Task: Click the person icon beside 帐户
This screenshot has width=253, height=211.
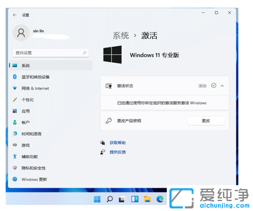Action: 15,122
